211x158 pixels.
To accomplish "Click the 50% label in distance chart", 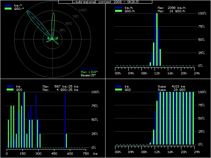I will point(95,120).
